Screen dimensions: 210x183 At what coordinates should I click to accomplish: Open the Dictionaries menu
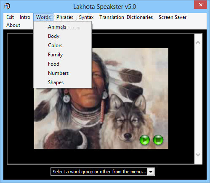pyautogui.click(x=140, y=17)
